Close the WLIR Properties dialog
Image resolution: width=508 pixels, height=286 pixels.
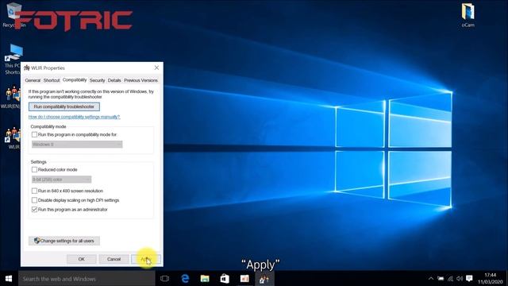click(x=156, y=68)
